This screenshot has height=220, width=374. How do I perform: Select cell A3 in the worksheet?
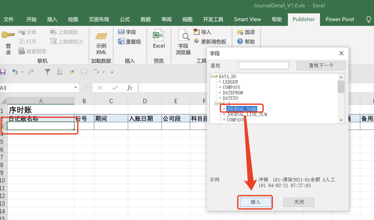(x=41, y=126)
